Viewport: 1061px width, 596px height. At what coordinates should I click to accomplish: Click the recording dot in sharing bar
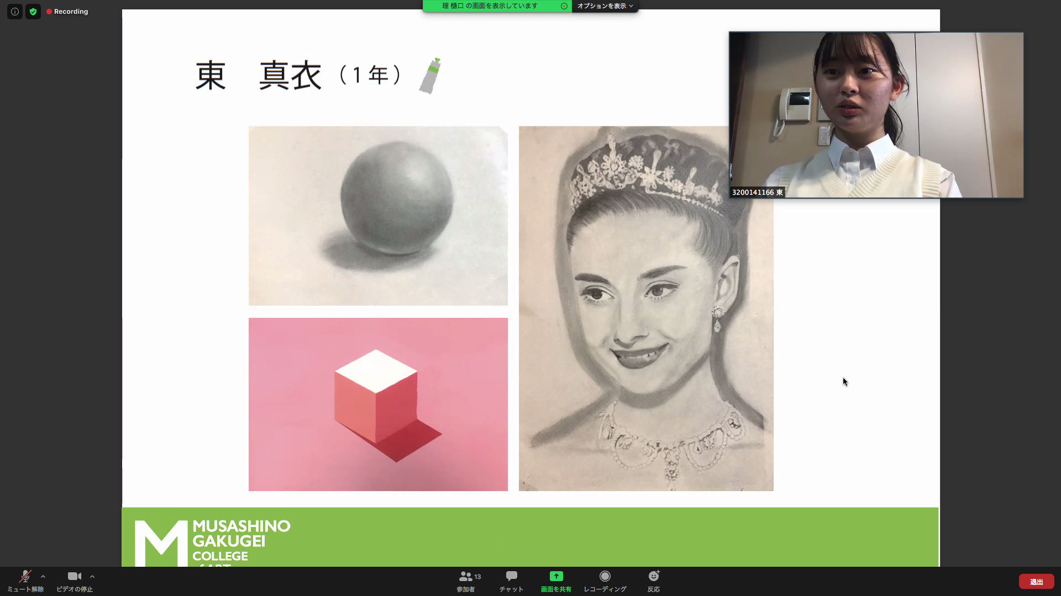pyautogui.click(x=564, y=6)
